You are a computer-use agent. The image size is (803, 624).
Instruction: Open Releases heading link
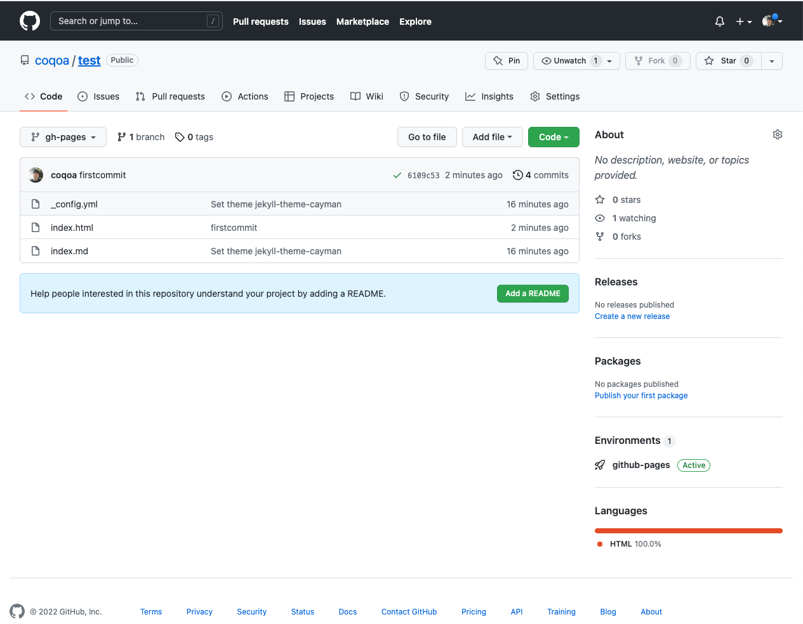(x=616, y=282)
